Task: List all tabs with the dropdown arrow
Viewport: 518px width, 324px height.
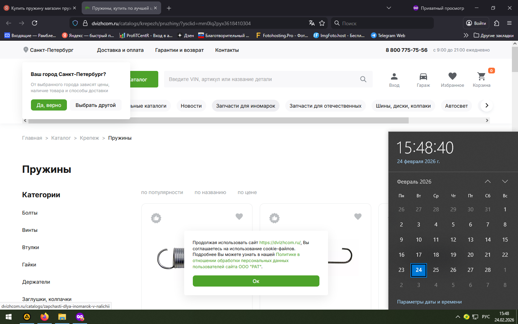Action: (389, 8)
